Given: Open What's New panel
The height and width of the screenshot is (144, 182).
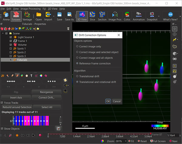Looking at the screenshot, I should [x=170, y=16].
